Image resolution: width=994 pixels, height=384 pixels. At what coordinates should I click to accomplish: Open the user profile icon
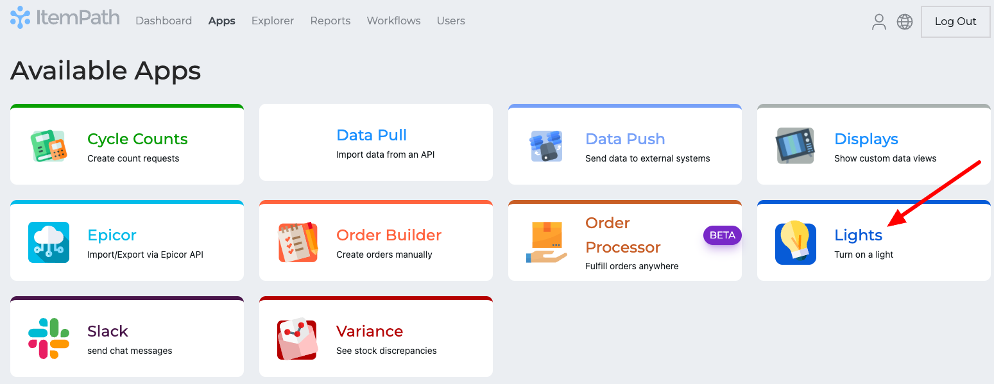click(x=878, y=22)
